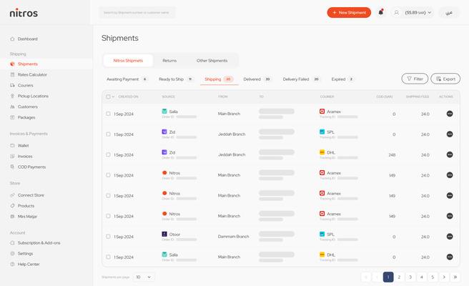The image size is (469, 286).
Task: Toggle the select-all checkbox in table header
Action: pos(108,97)
